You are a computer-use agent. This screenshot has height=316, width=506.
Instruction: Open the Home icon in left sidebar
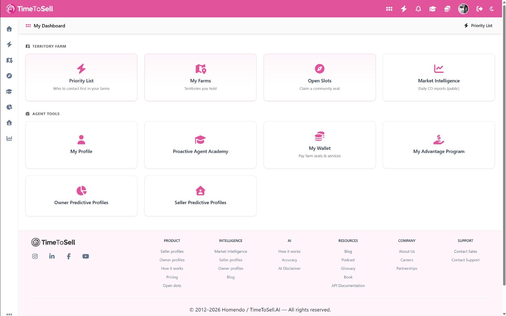[9, 29]
